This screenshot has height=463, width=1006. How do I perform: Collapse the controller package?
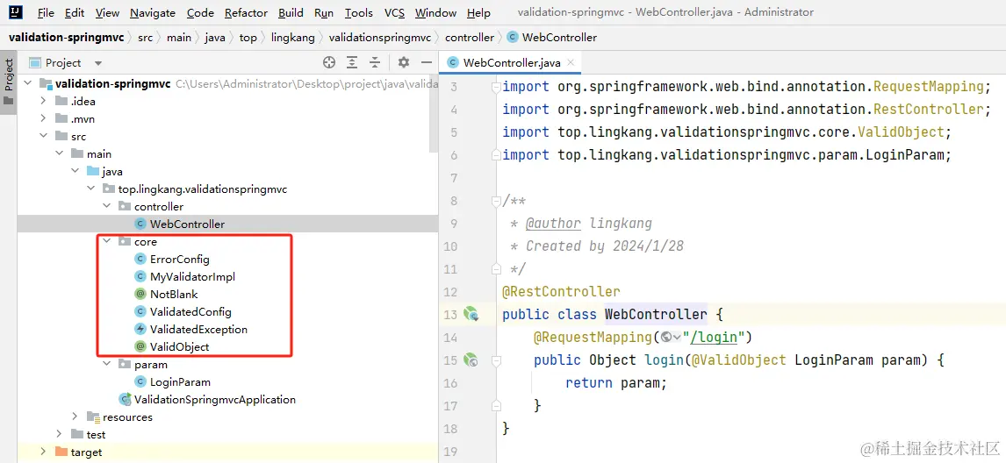[x=106, y=206]
